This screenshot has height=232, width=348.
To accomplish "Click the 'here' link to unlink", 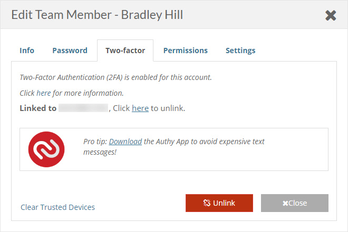I will [140, 108].
